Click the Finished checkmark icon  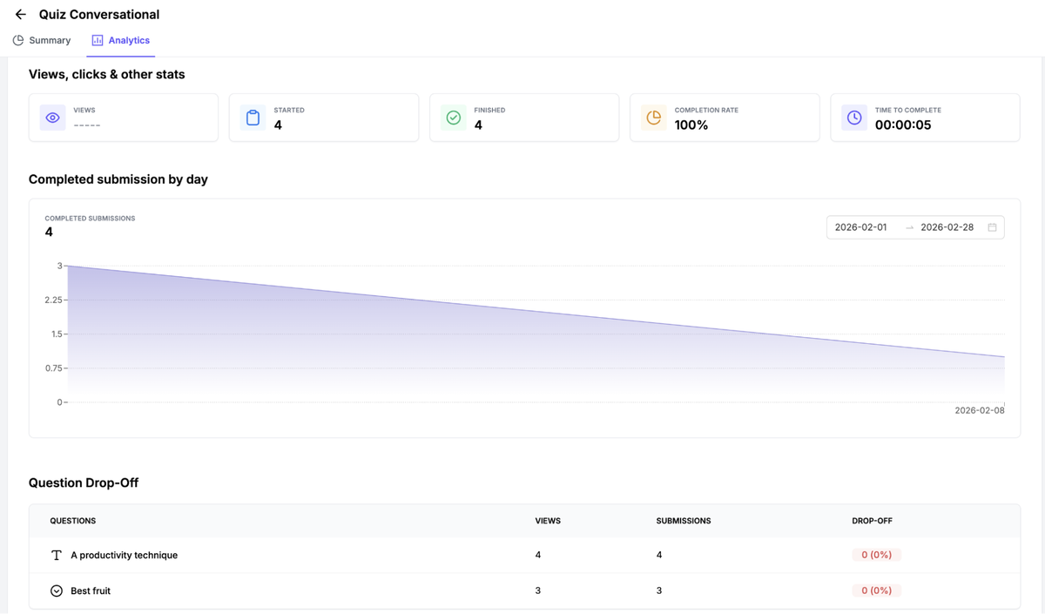(453, 117)
